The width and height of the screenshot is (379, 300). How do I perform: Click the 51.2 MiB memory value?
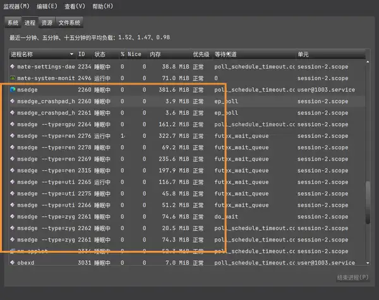pyautogui.click(x=176, y=205)
